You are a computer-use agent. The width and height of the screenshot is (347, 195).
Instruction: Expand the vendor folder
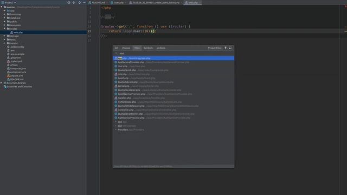(x=5, y=43)
